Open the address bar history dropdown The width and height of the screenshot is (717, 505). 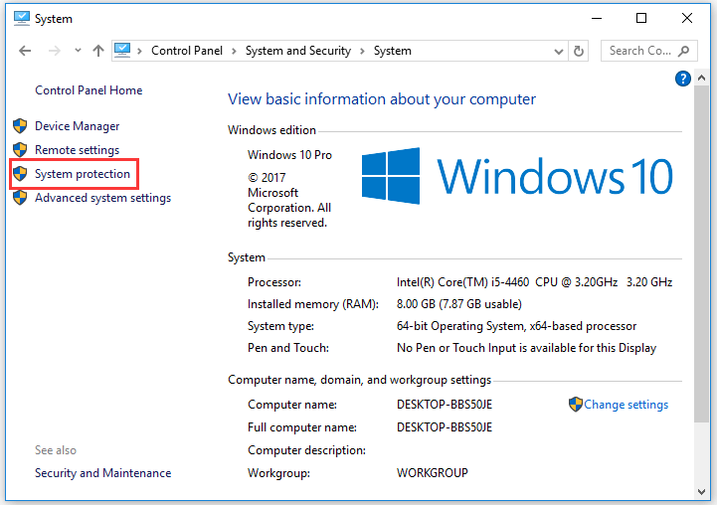(558, 51)
